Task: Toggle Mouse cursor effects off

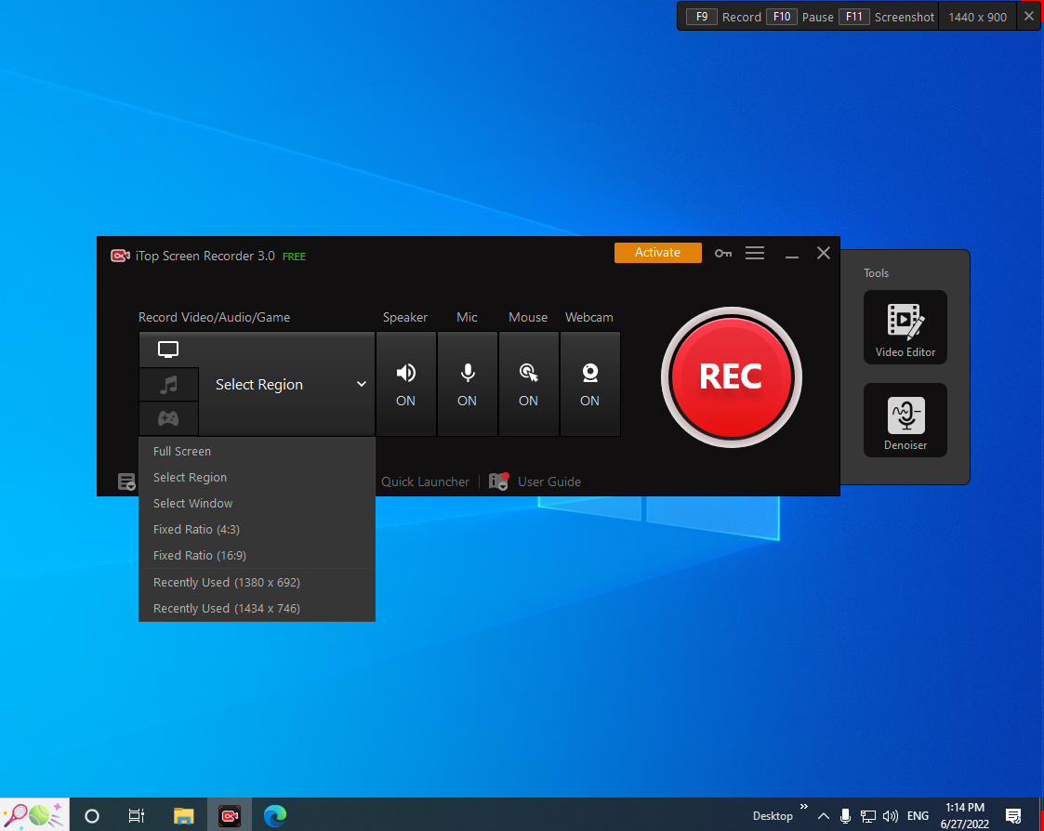Action: pyautogui.click(x=528, y=384)
